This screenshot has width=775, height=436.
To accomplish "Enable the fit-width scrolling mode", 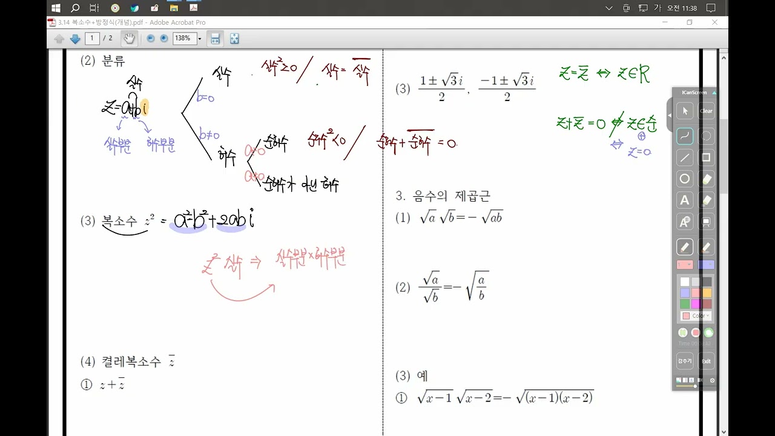I will [214, 39].
